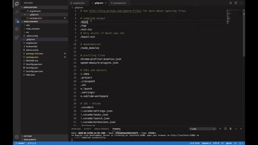This screenshot has width=258, height=145.
Task: Click the '/node_modules' line in editor
Action: click(x=90, y=48)
